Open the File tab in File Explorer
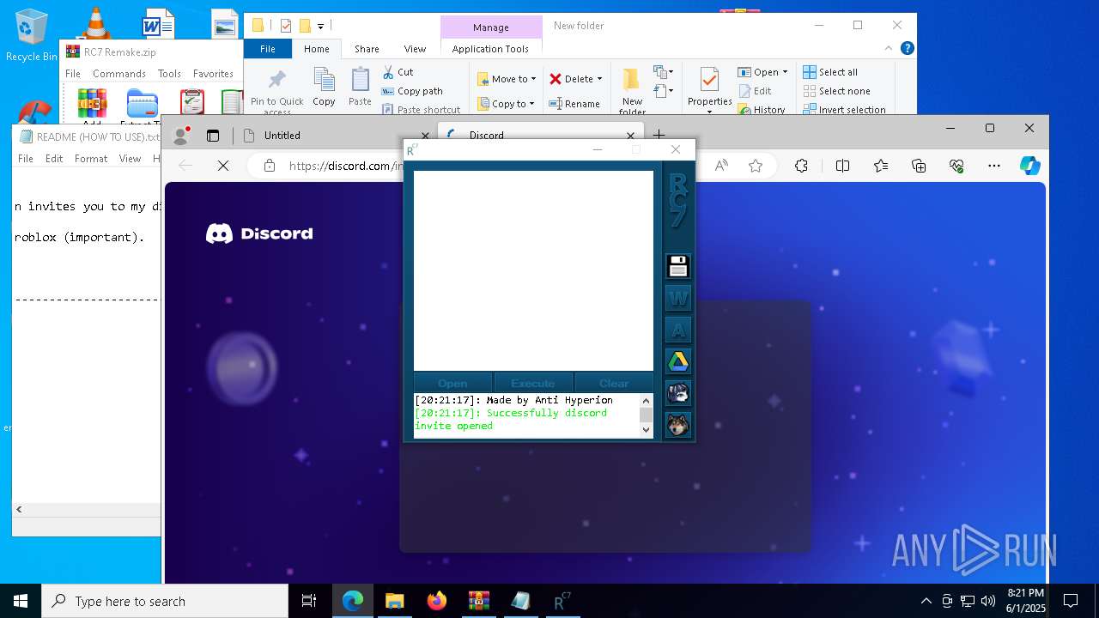 (x=268, y=49)
